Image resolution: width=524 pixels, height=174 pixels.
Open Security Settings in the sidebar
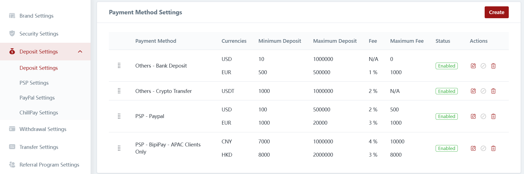[39, 34]
